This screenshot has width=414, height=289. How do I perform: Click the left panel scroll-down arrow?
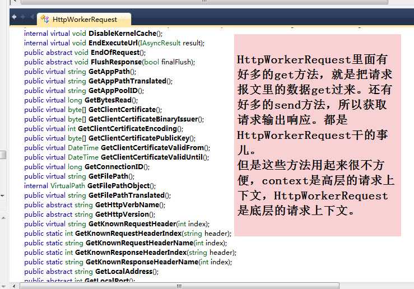coord(2,195)
